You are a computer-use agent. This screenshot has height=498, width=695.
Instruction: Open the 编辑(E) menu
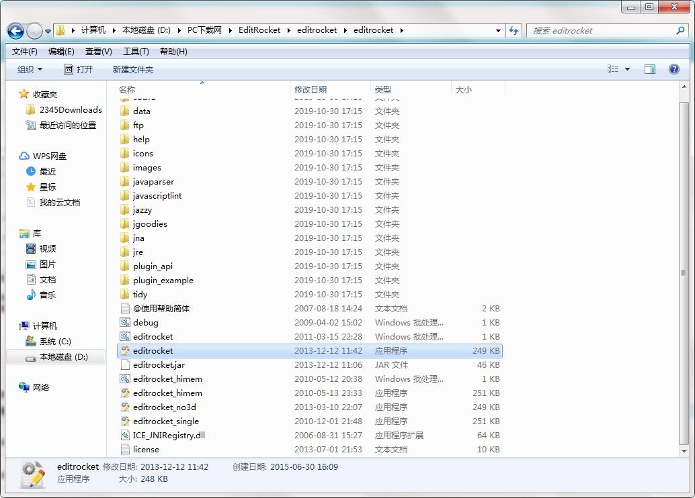click(x=61, y=52)
